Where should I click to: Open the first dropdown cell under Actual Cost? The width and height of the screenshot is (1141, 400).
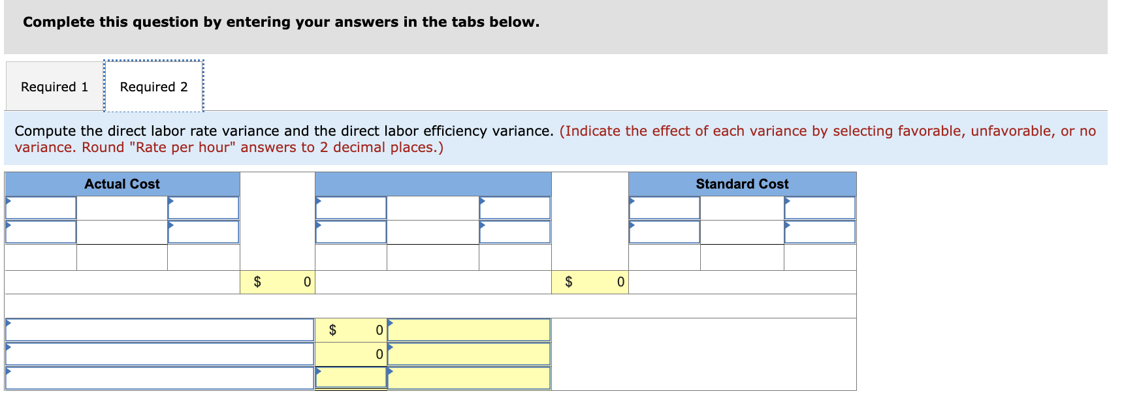coord(39,208)
